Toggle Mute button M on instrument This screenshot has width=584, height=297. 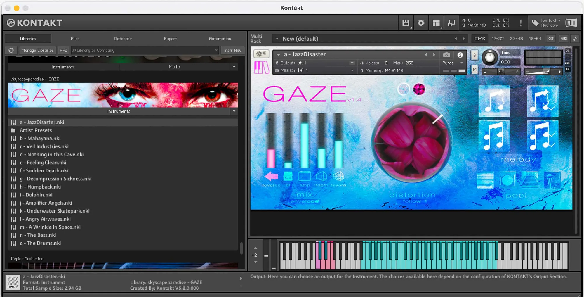[474, 70]
